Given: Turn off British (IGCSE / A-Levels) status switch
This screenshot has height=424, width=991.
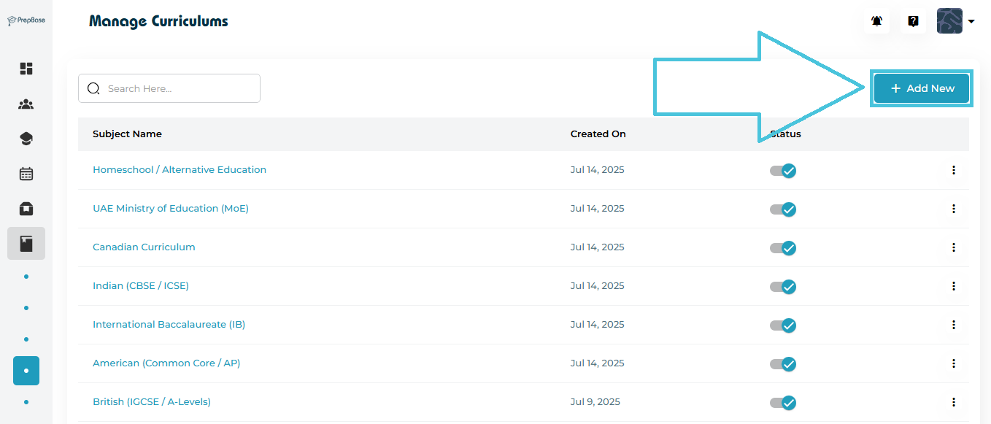Looking at the screenshot, I should click(783, 403).
